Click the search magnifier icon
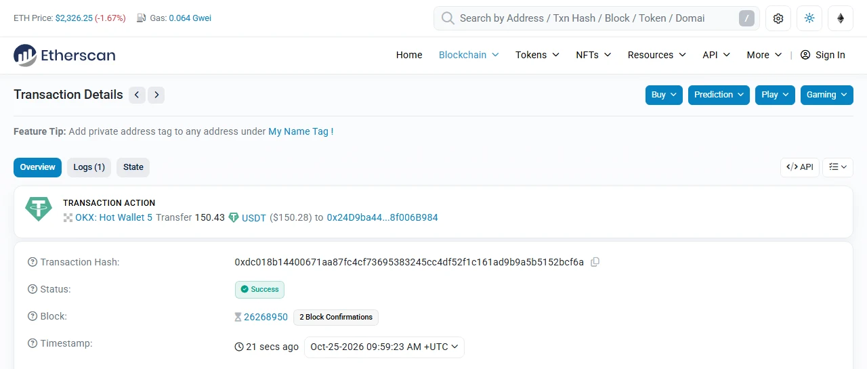This screenshot has height=369, width=867. click(447, 18)
